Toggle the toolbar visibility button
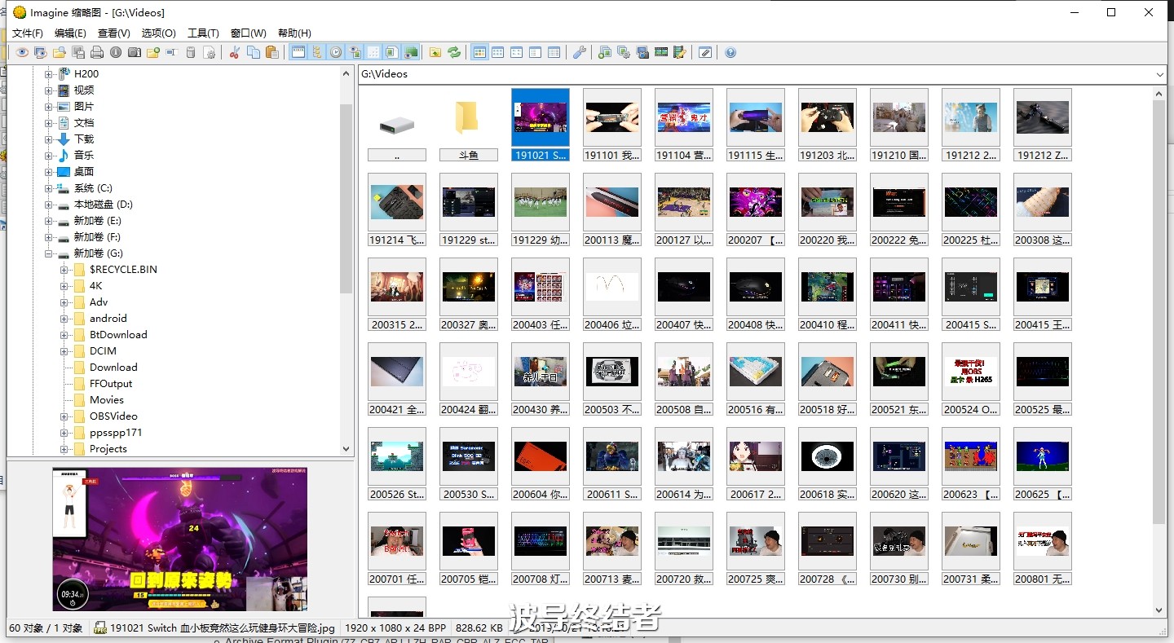 click(x=298, y=52)
